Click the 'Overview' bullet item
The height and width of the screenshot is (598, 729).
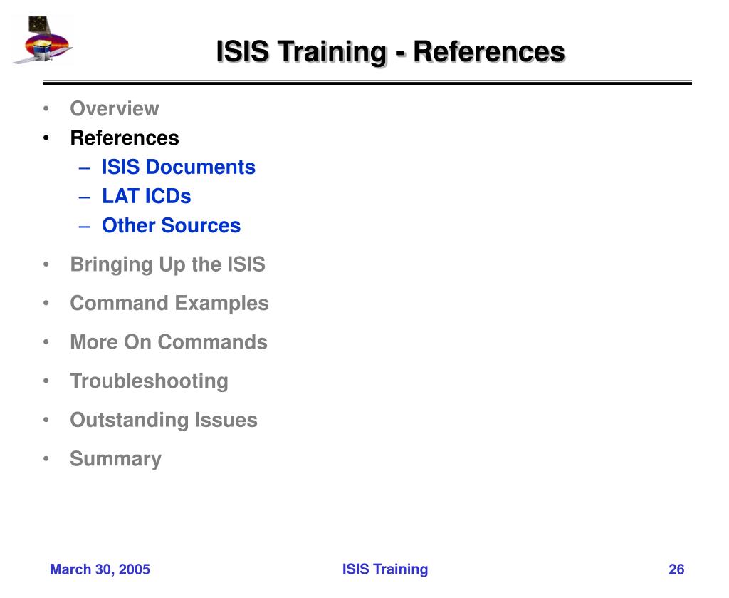pos(115,108)
